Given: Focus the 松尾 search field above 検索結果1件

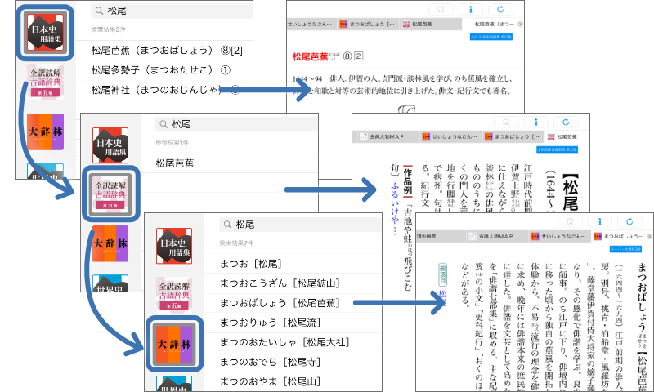Looking at the screenshot, I should (236, 124).
